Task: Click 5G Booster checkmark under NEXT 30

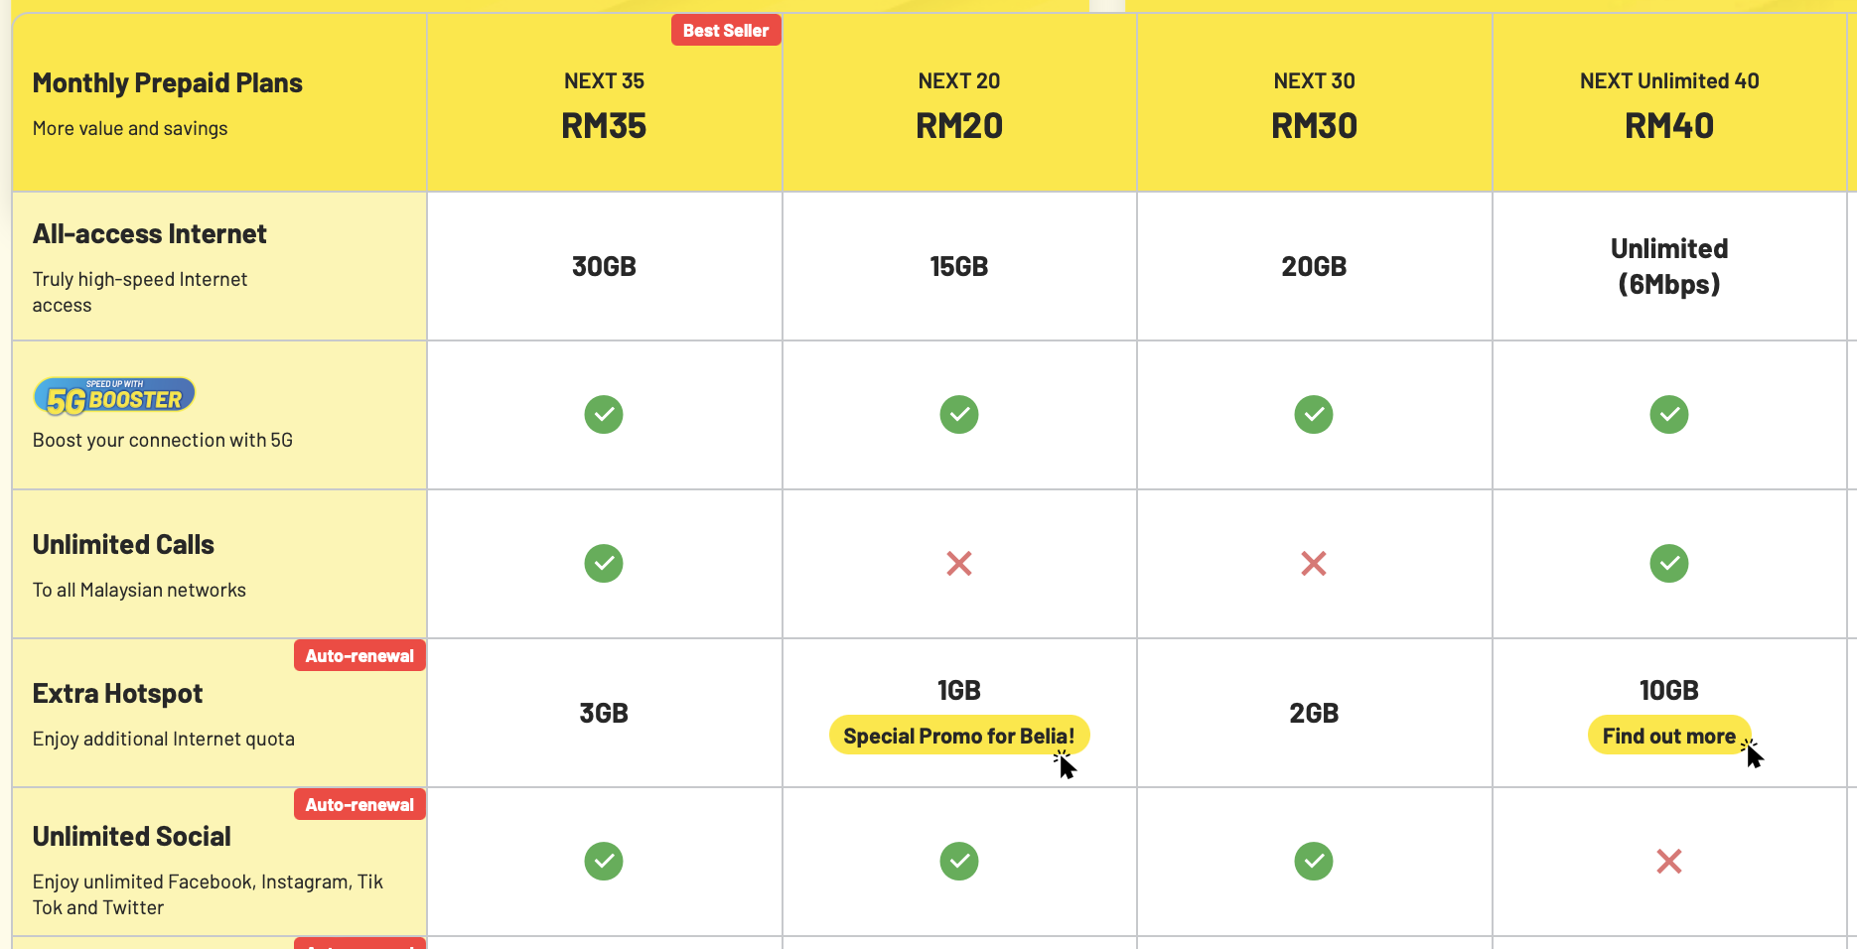Action: [1313, 415]
